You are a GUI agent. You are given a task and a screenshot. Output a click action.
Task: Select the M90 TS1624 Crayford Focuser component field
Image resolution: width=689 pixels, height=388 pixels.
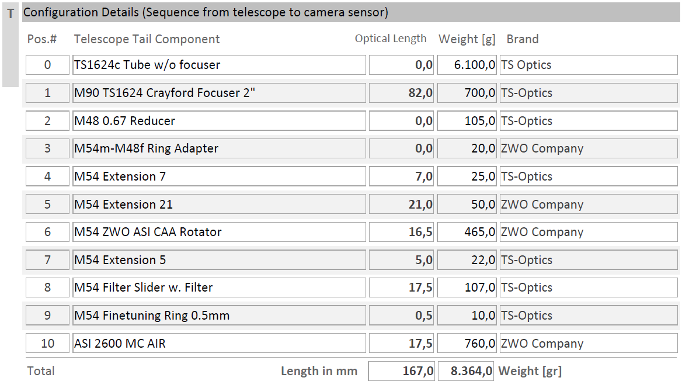pyautogui.click(x=219, y=93)
